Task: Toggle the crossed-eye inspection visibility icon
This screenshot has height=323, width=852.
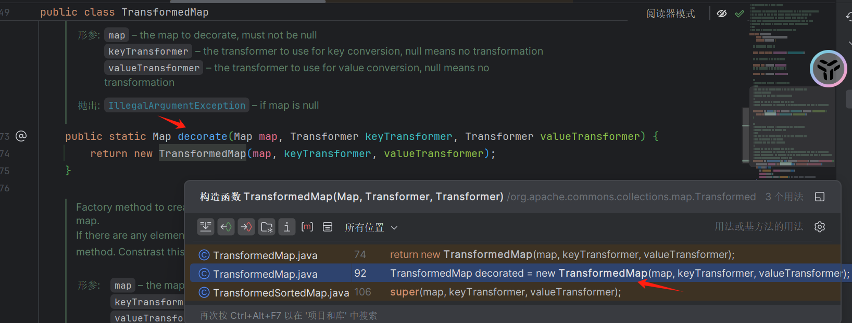Action: click(722, 14)
